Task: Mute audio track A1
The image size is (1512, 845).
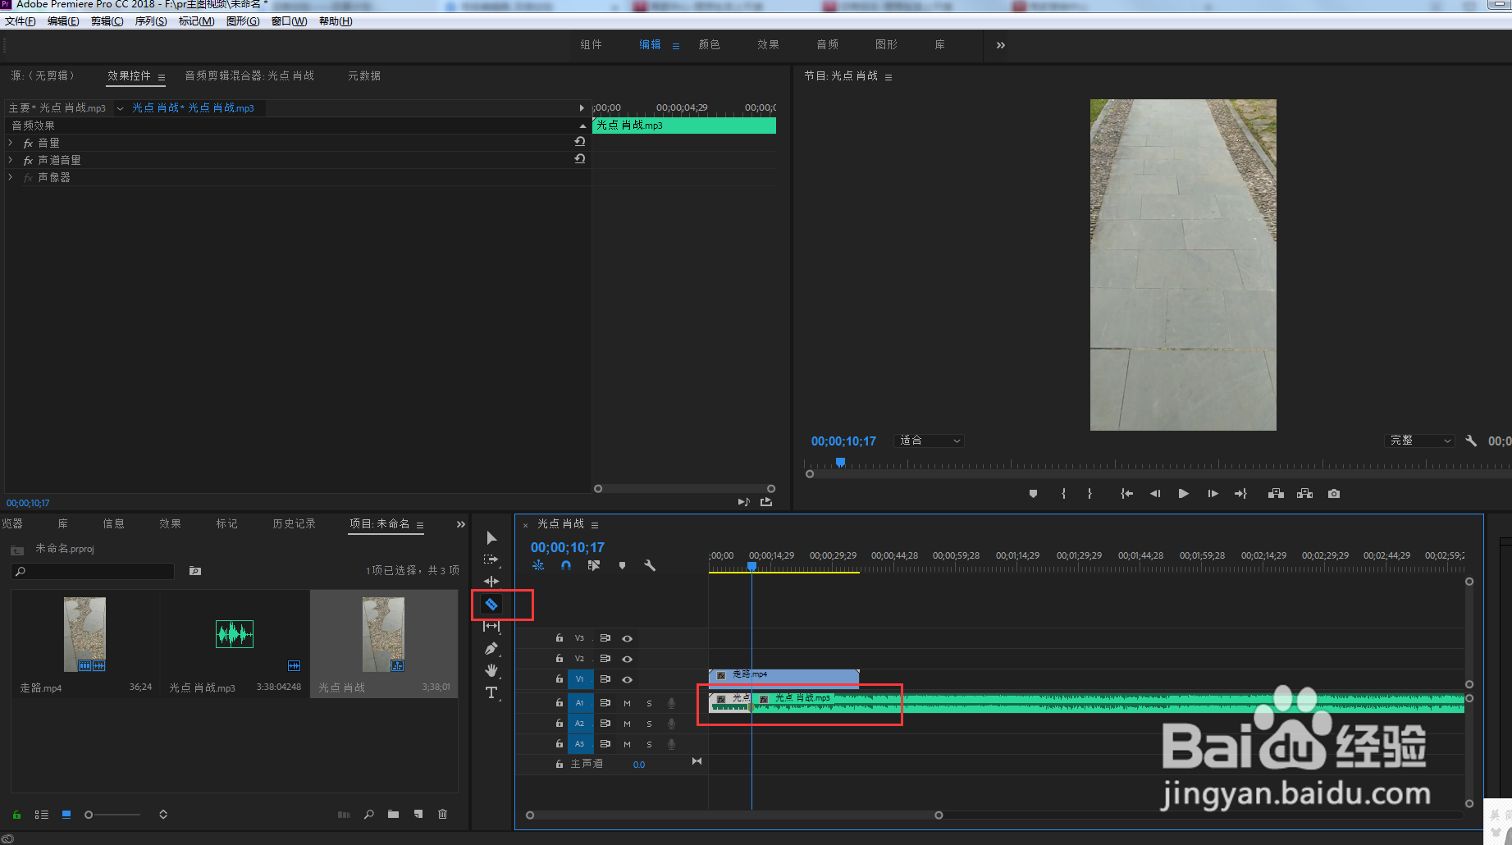Action: click(x=628, y=703)
